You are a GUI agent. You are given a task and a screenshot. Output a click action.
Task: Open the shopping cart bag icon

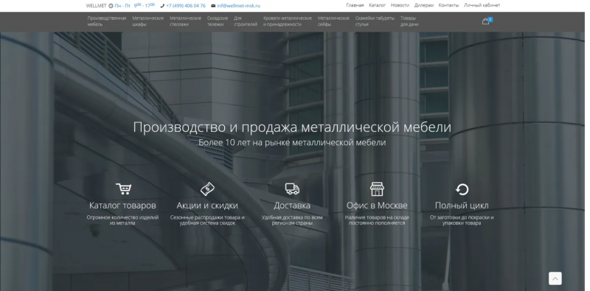coord(485,21)
